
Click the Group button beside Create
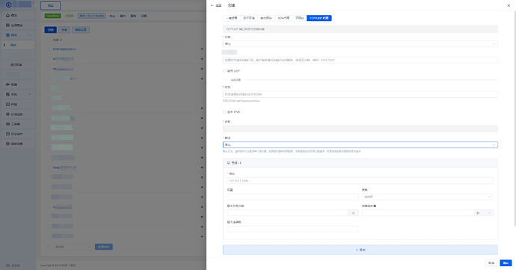point(64,30)
